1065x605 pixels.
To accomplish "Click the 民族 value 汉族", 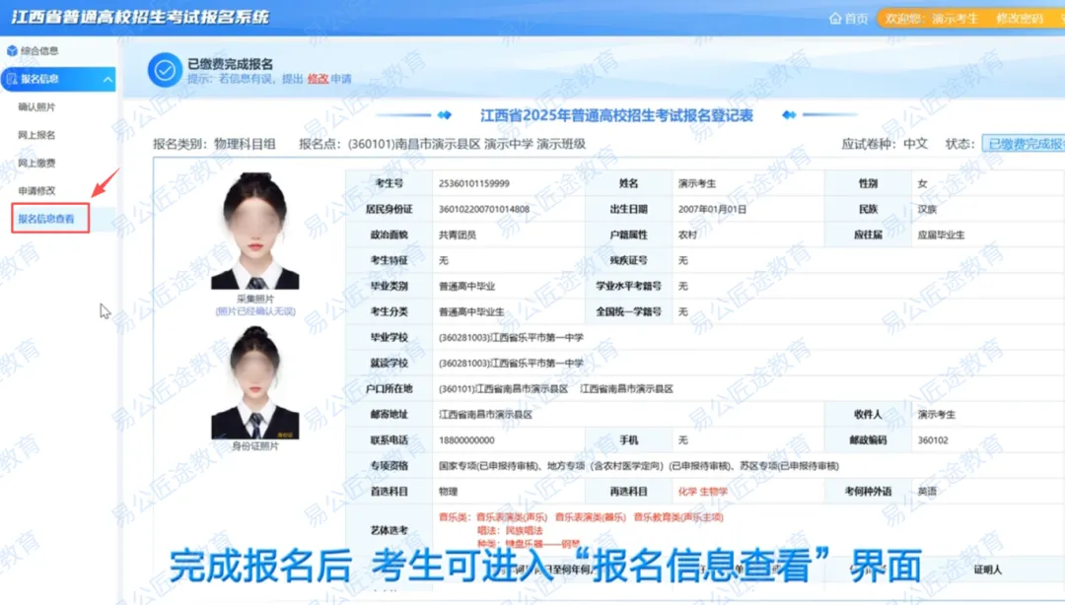I will pos(927,209).
